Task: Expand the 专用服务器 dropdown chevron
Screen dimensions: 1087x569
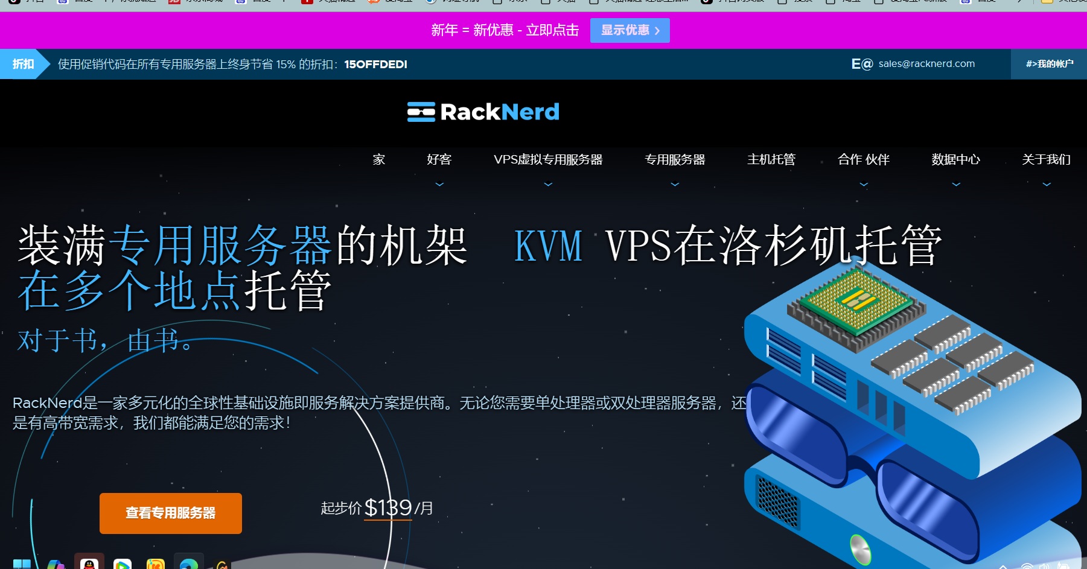Action: [675, 184]
